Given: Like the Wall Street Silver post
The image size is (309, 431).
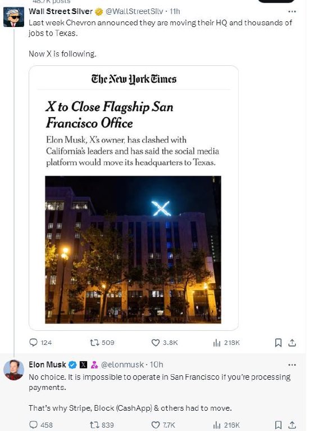Looking at the screenshot, I should point(165,343).
